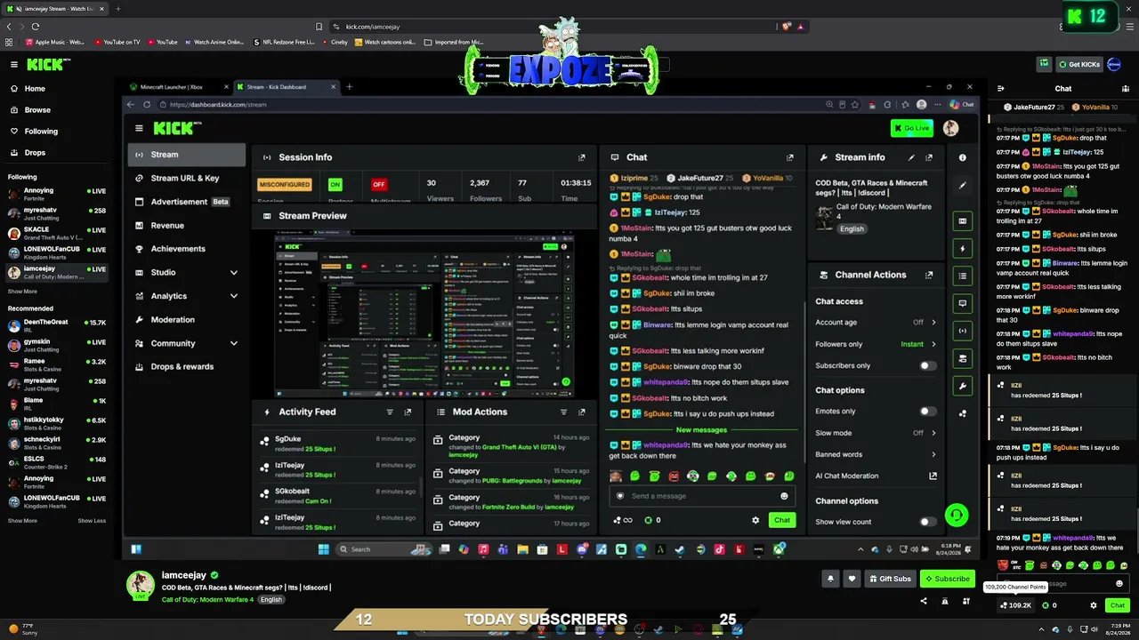This screenshot has width=1139, height=640.
Task: Switch to the Stream - Kick Dashboard tab
Action: [287, 87]
